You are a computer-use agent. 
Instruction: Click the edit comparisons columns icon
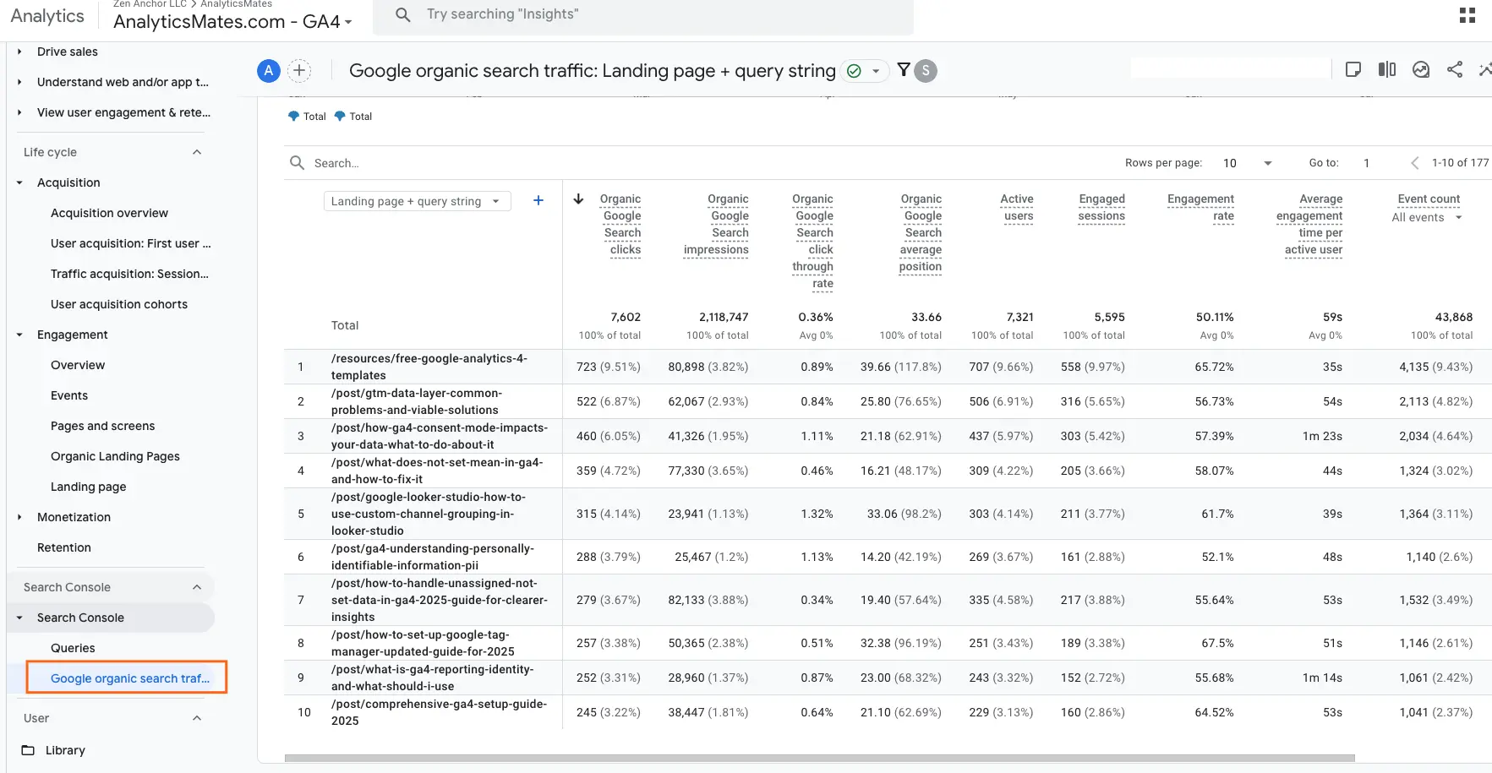click(x=1387, y=69)
